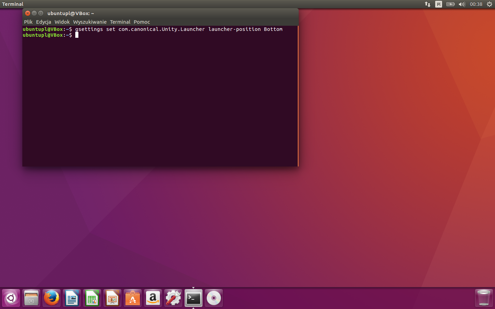Click the terminal prompt cursor line
495x309 pixels.
[51, 35]
